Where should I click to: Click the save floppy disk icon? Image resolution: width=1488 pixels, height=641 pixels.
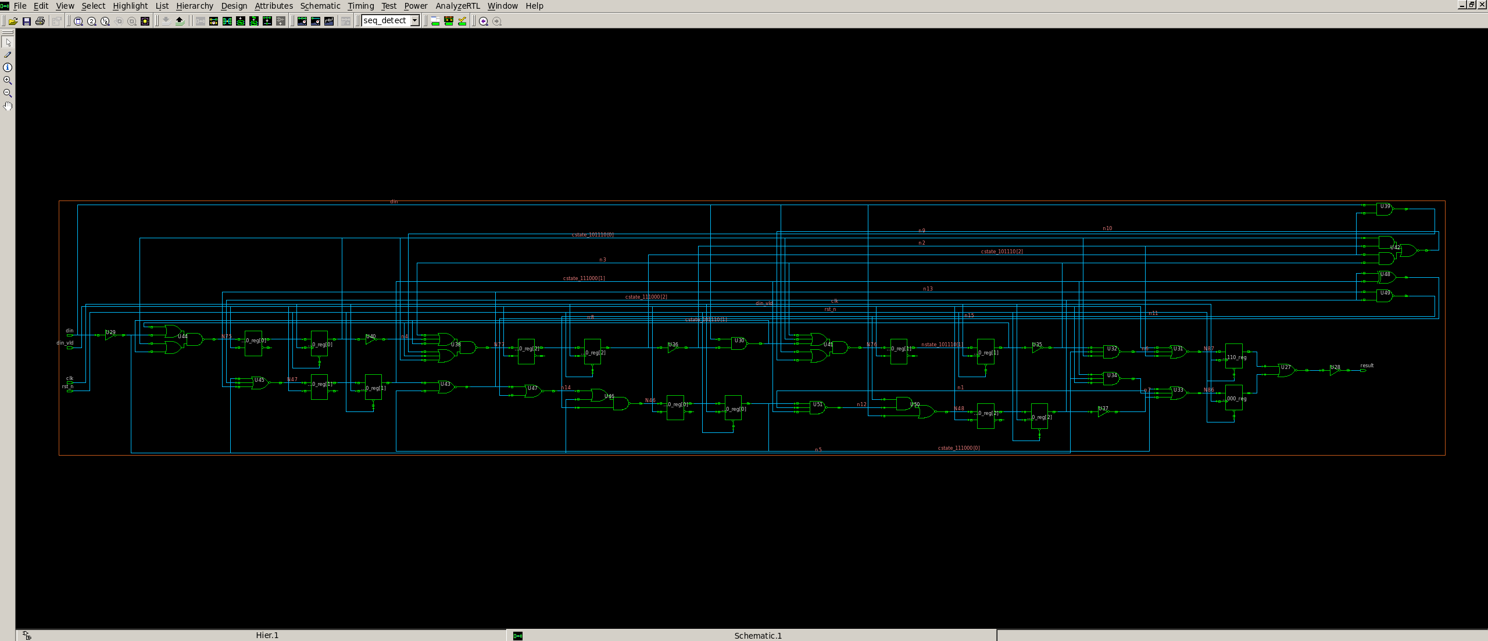click(26, 21)
